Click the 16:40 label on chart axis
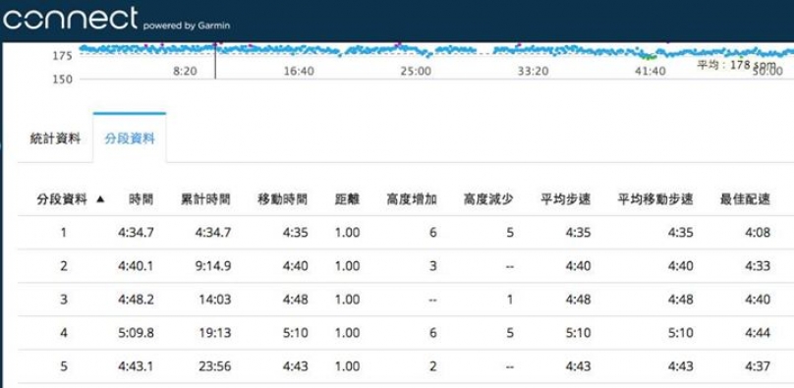 (299, 72)
